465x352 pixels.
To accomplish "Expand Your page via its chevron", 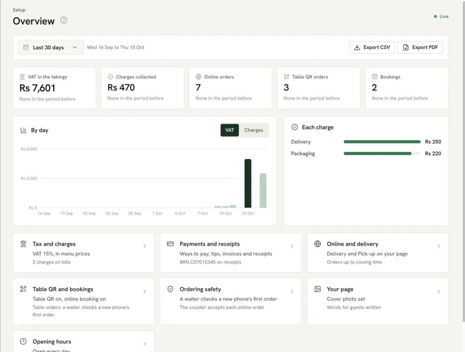I will click(x=439, y=291).
